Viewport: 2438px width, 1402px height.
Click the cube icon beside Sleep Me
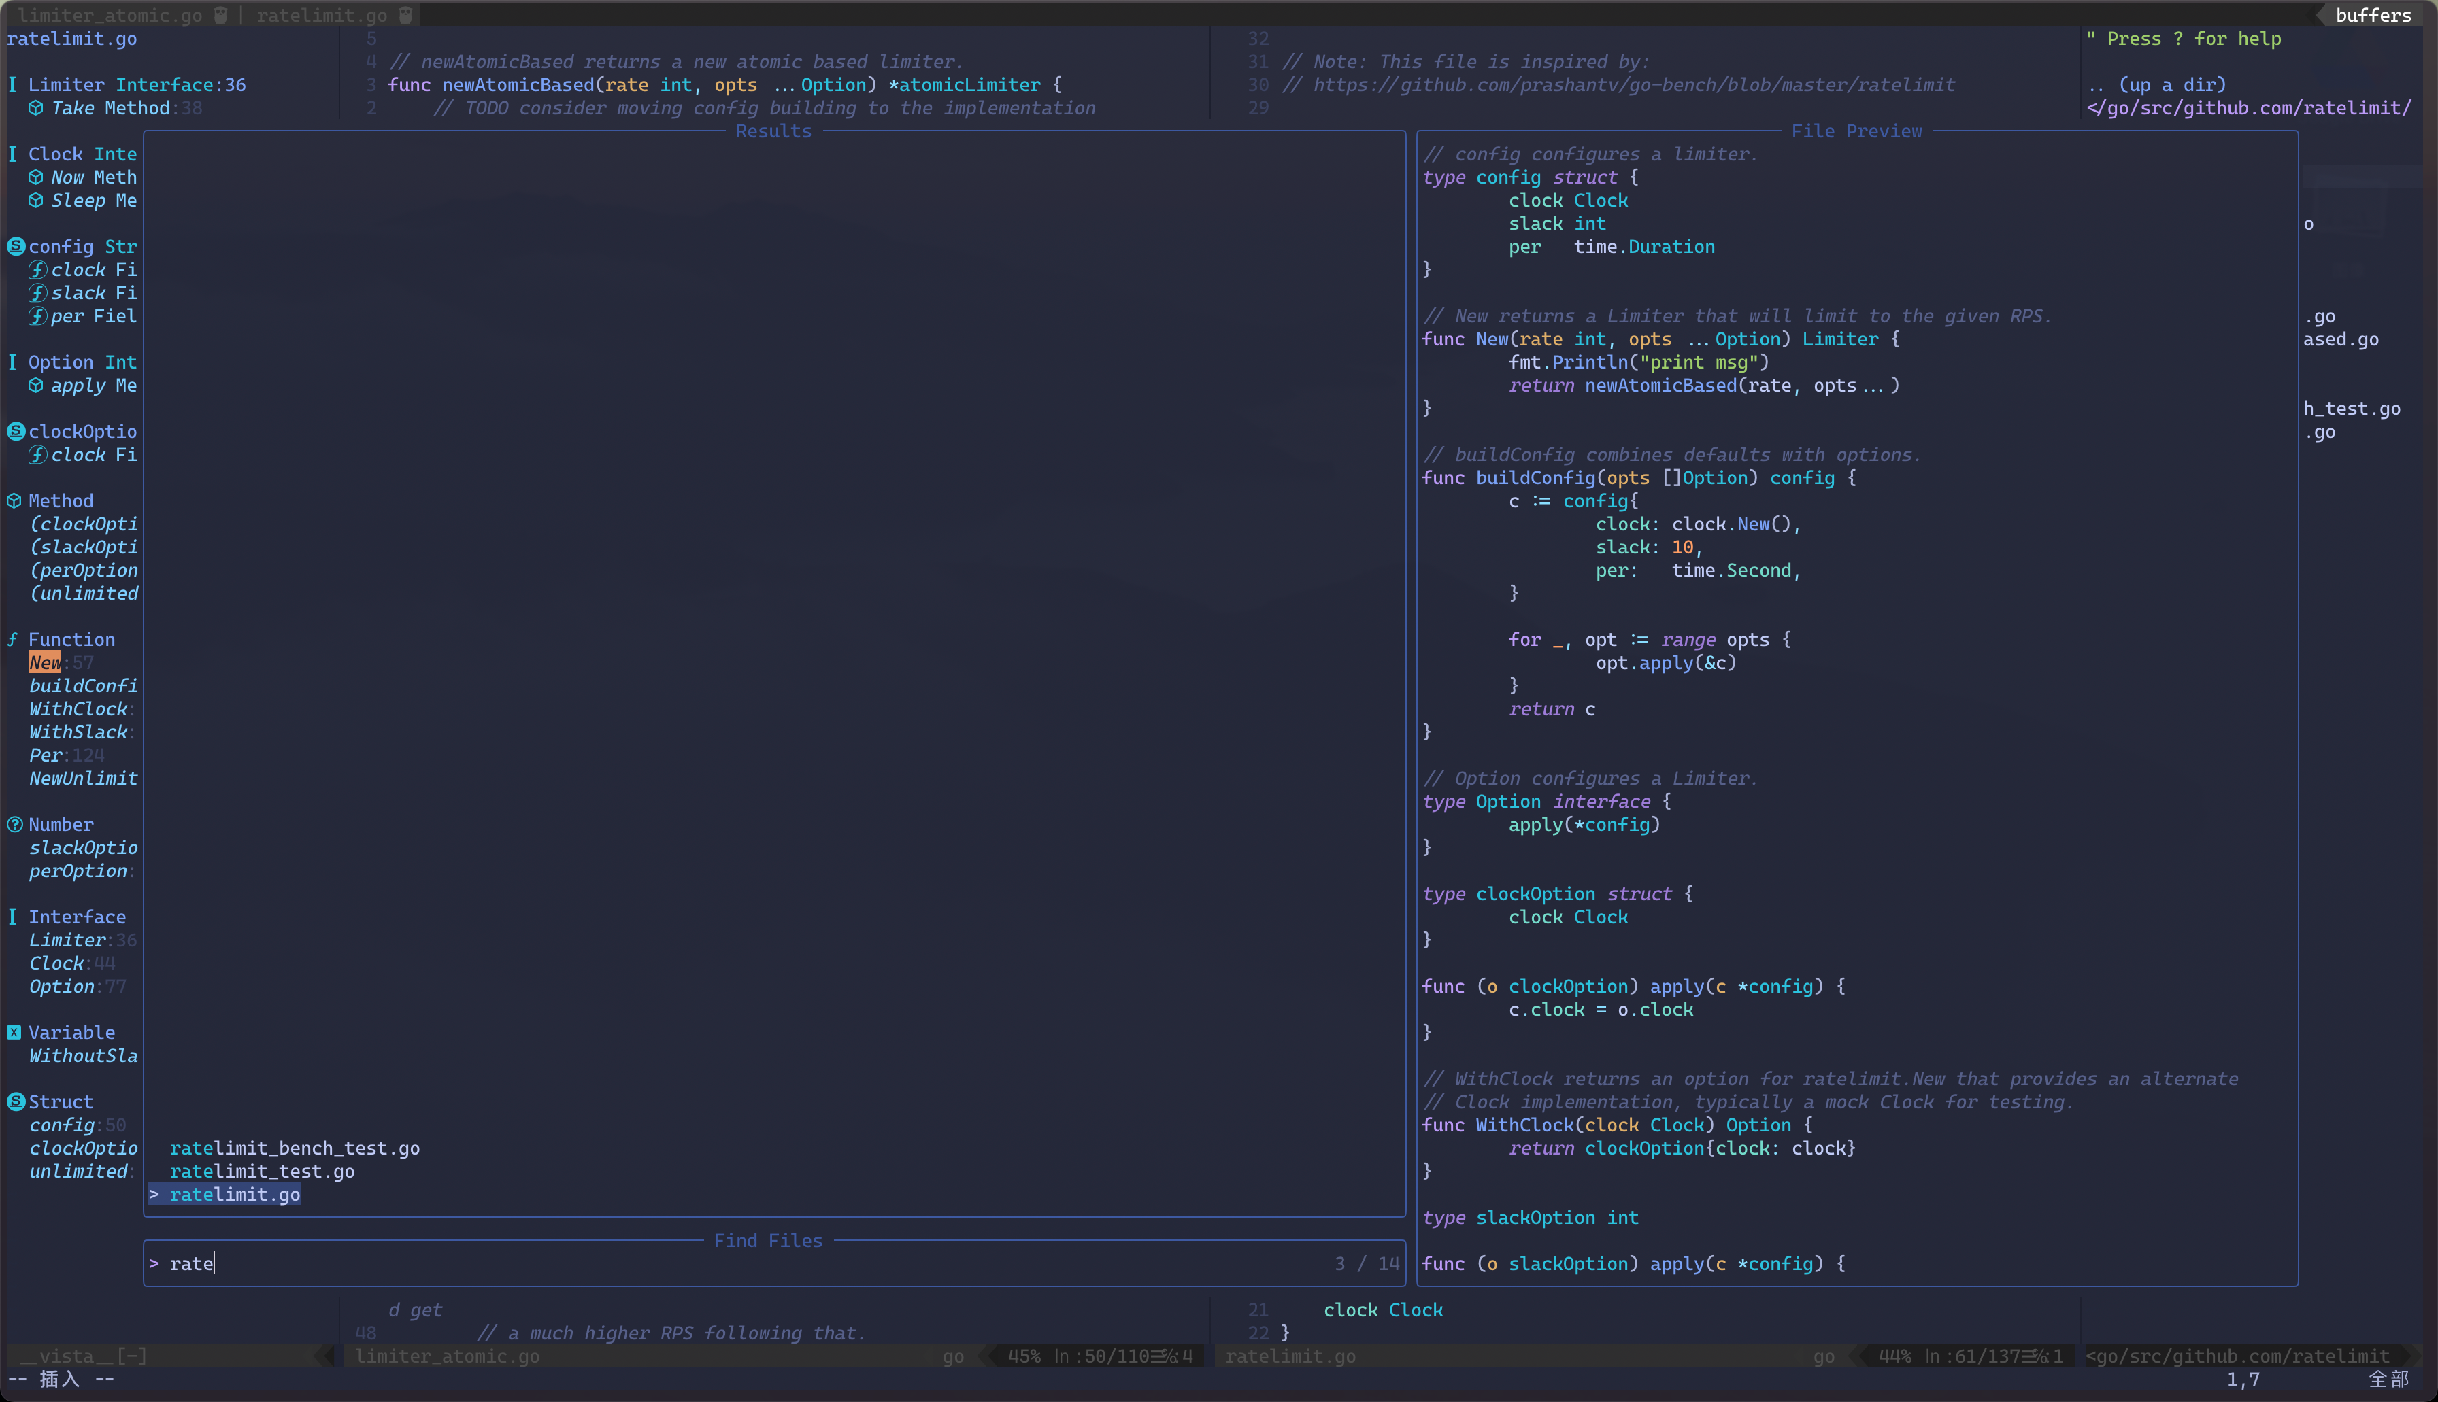[x=35, y=201]
